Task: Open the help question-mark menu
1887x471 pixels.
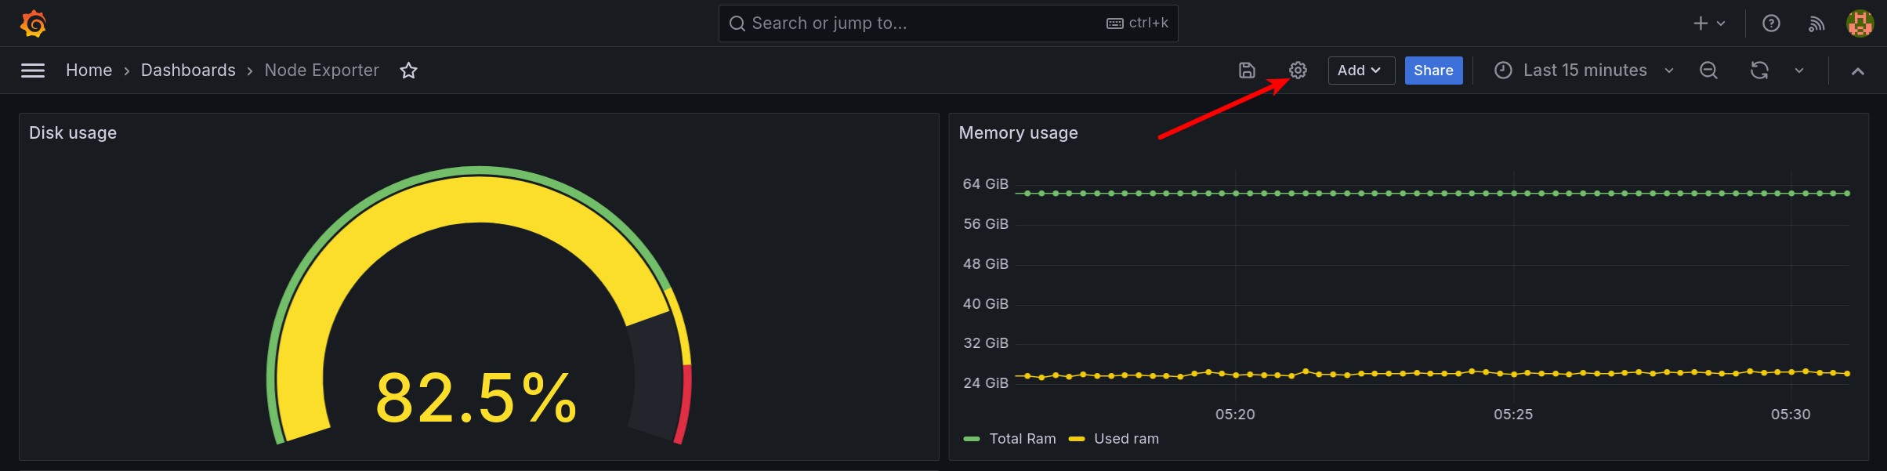Action: pyautogui.click(x=1771, y=24)
